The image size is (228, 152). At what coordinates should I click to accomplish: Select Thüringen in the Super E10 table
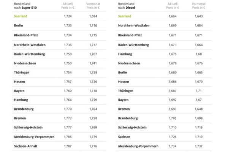[22, 72]
